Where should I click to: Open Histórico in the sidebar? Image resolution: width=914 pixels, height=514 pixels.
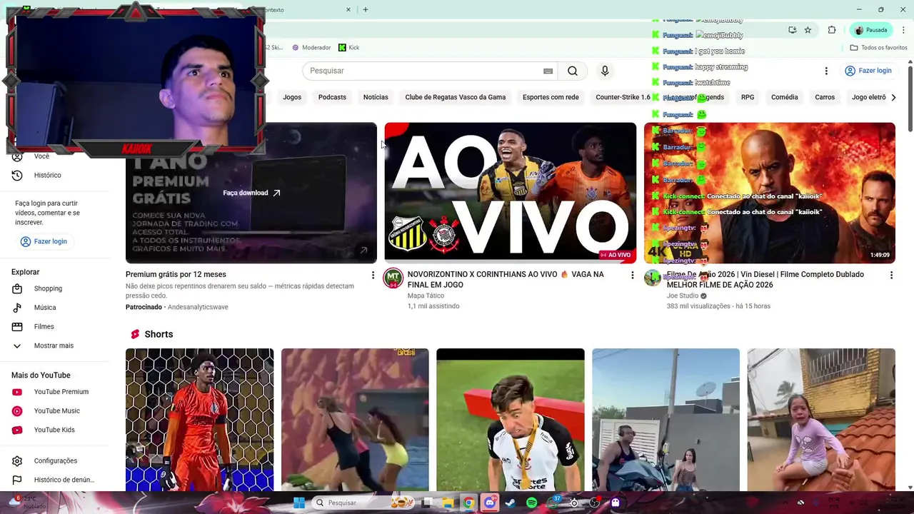(x=47, y=175)
